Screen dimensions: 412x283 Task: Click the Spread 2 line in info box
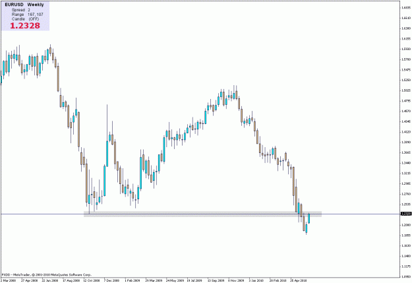coord(20,10)
